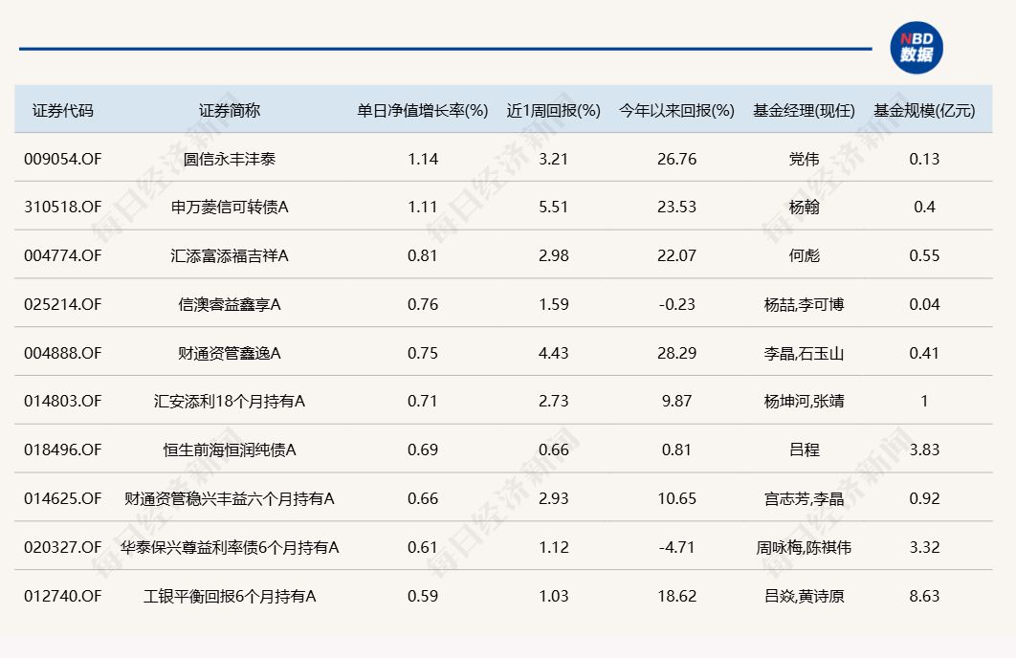
Task: Click the 财通资管鑫逸A fund name
Action: tap(230, 354)
